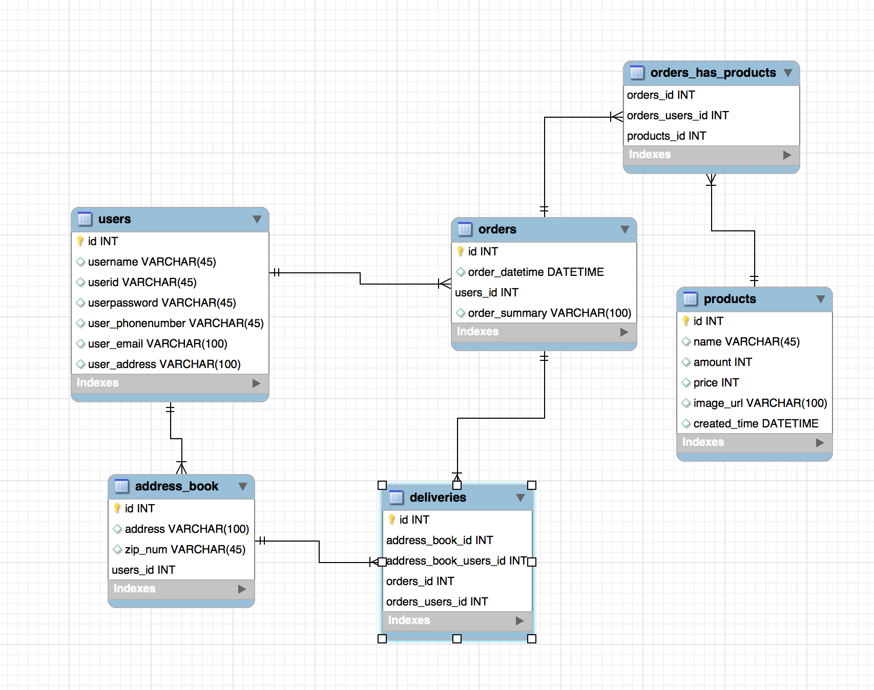This screenshot has width=874, height=690.
Task: Select image_url column in products table
Action: point(760,403)
